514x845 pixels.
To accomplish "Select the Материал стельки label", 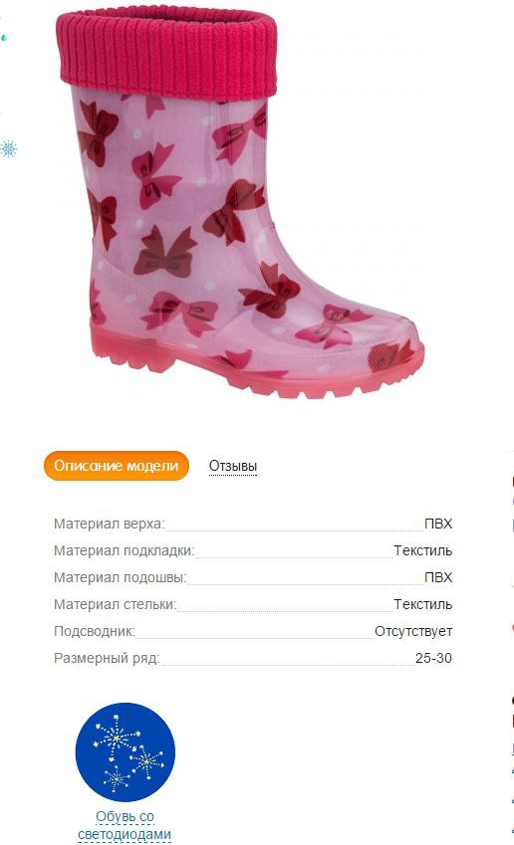I will (x=116, y=605).
